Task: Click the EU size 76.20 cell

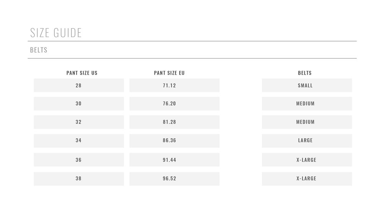Action: tap(175, 104)
